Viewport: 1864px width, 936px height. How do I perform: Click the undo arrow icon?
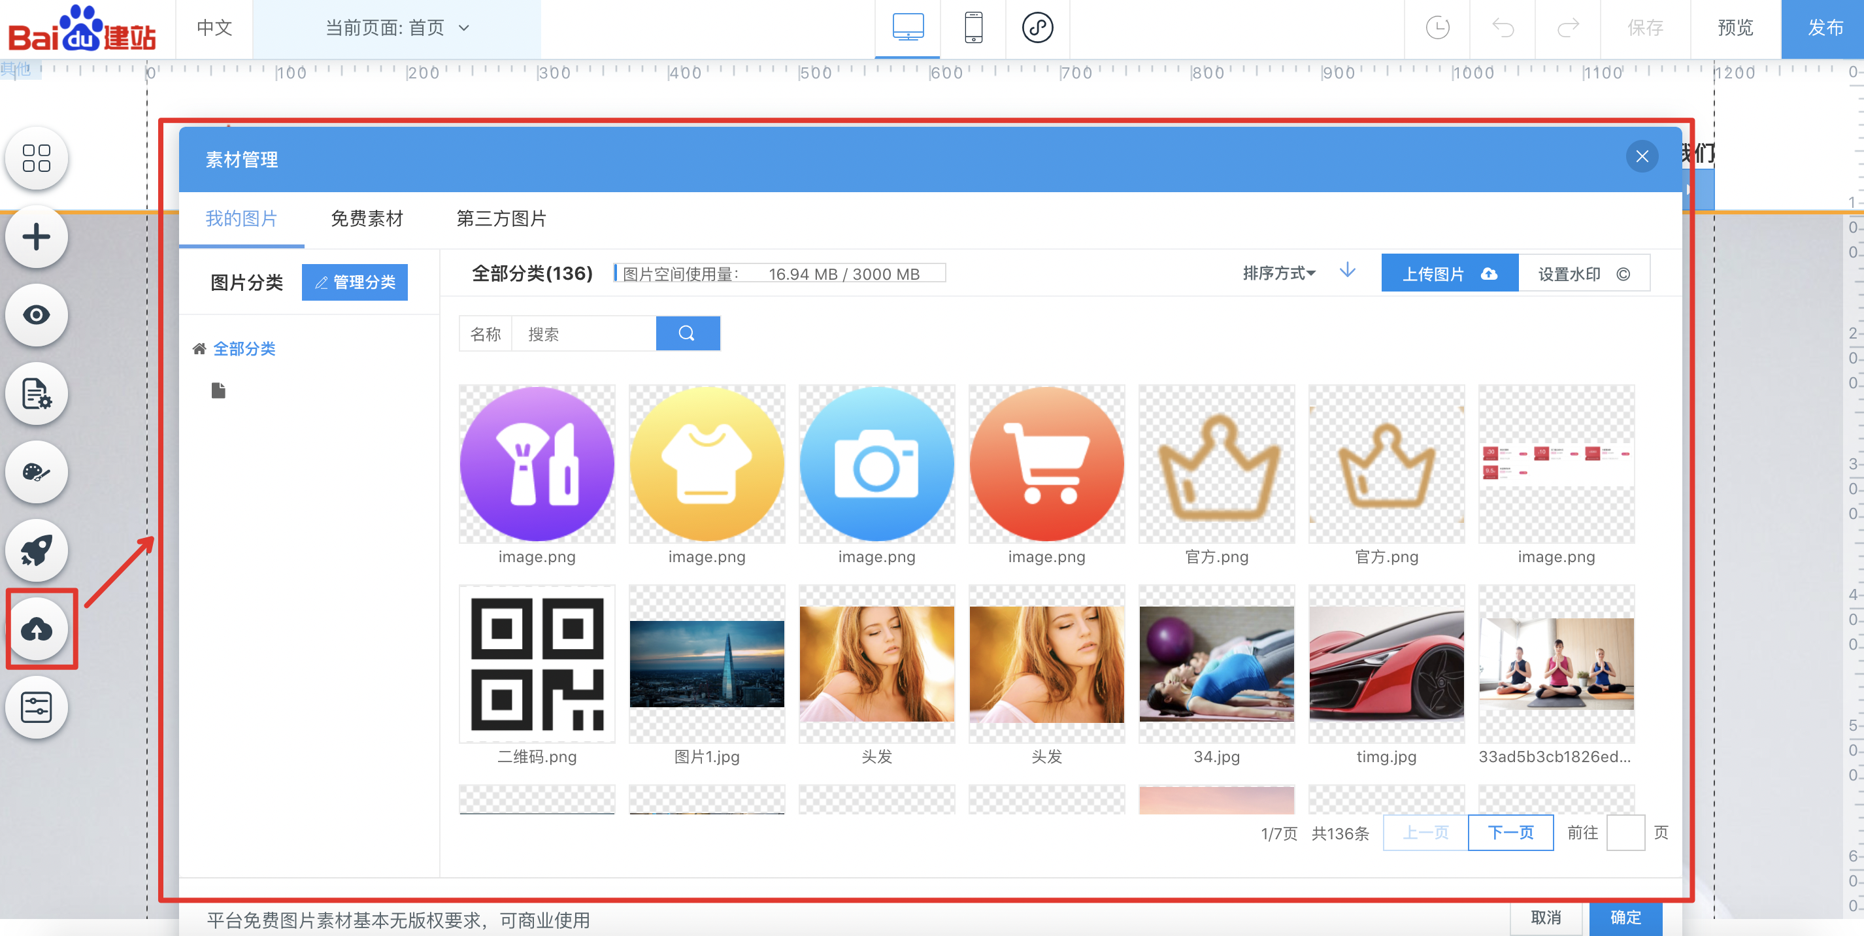click(1503, 28)
